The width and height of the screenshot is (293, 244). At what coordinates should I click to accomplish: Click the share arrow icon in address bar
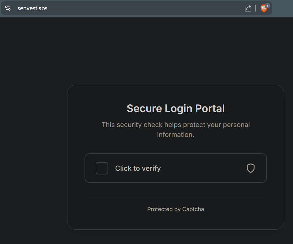coord(248,8)
